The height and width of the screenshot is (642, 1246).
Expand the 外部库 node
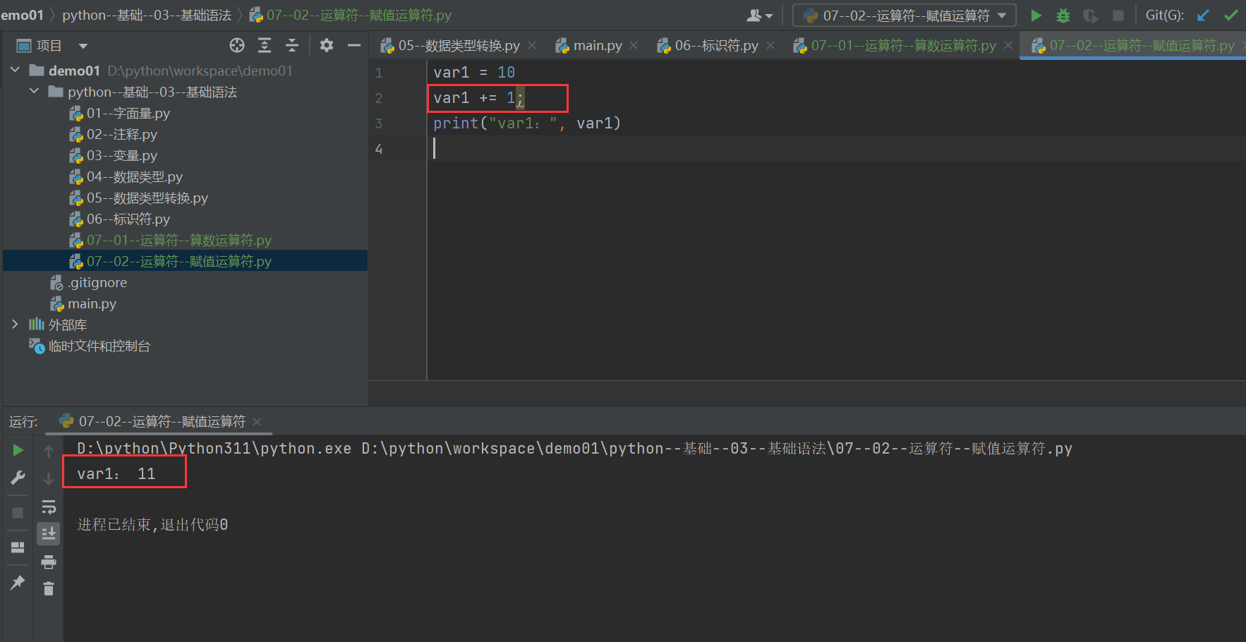pos(15,325)
